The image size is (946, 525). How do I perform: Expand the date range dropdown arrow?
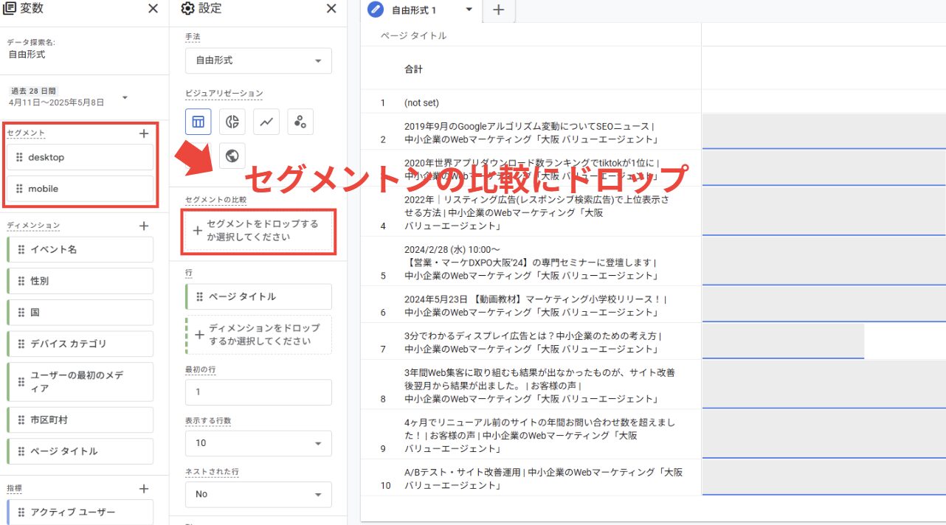pos(125,97)
